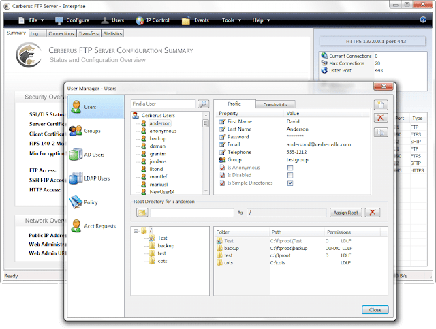Toggle the Is Anonymous checkbox
The image size is (436, 329).
coord(290,168)
